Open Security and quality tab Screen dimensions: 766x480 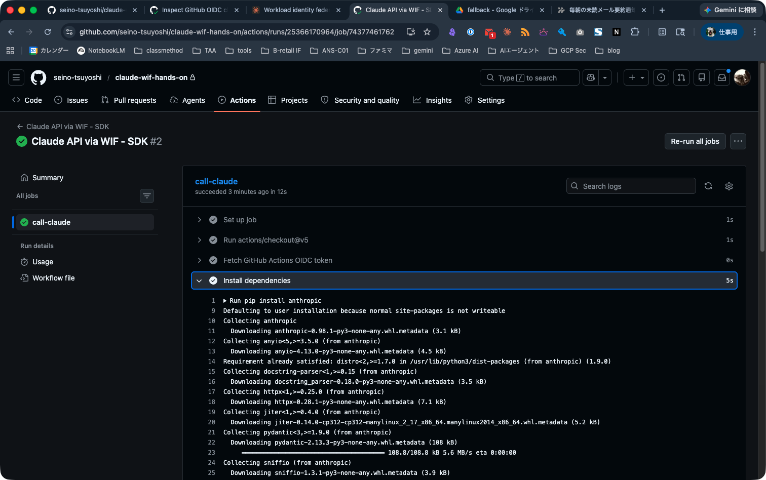(360, 100)
